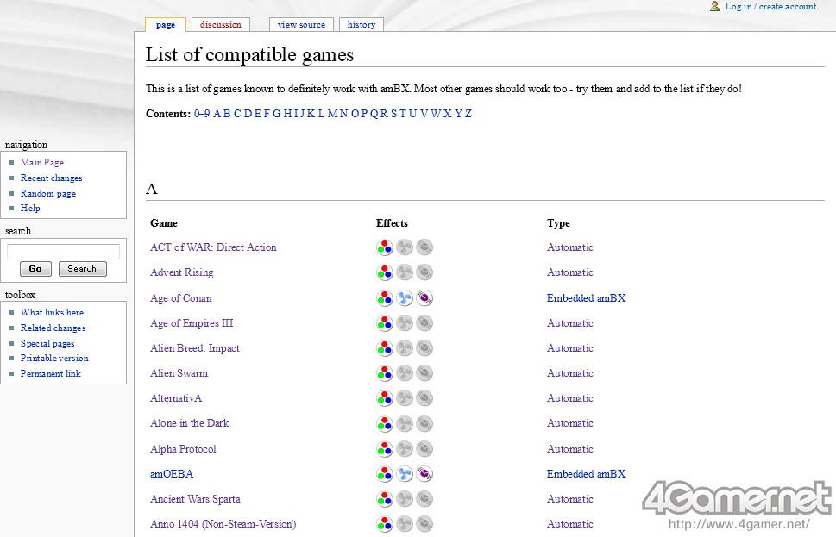The height and width of the screenshot is (537, 836).
Task: Click the Go button
Action: 35,269
